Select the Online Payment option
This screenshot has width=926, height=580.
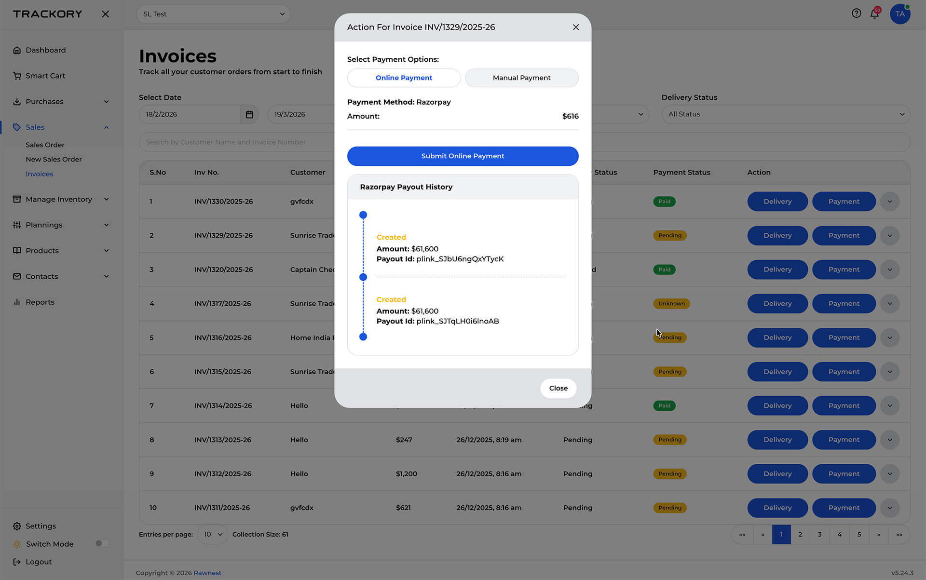point(404,78)
